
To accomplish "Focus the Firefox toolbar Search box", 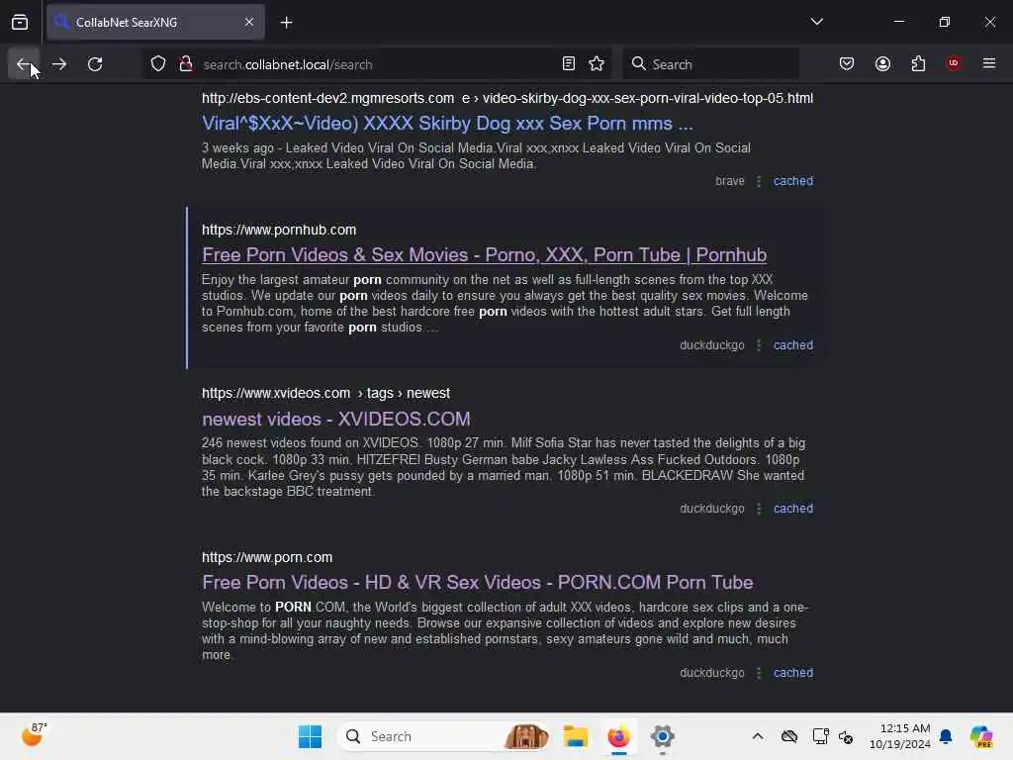I will [710, 64].
